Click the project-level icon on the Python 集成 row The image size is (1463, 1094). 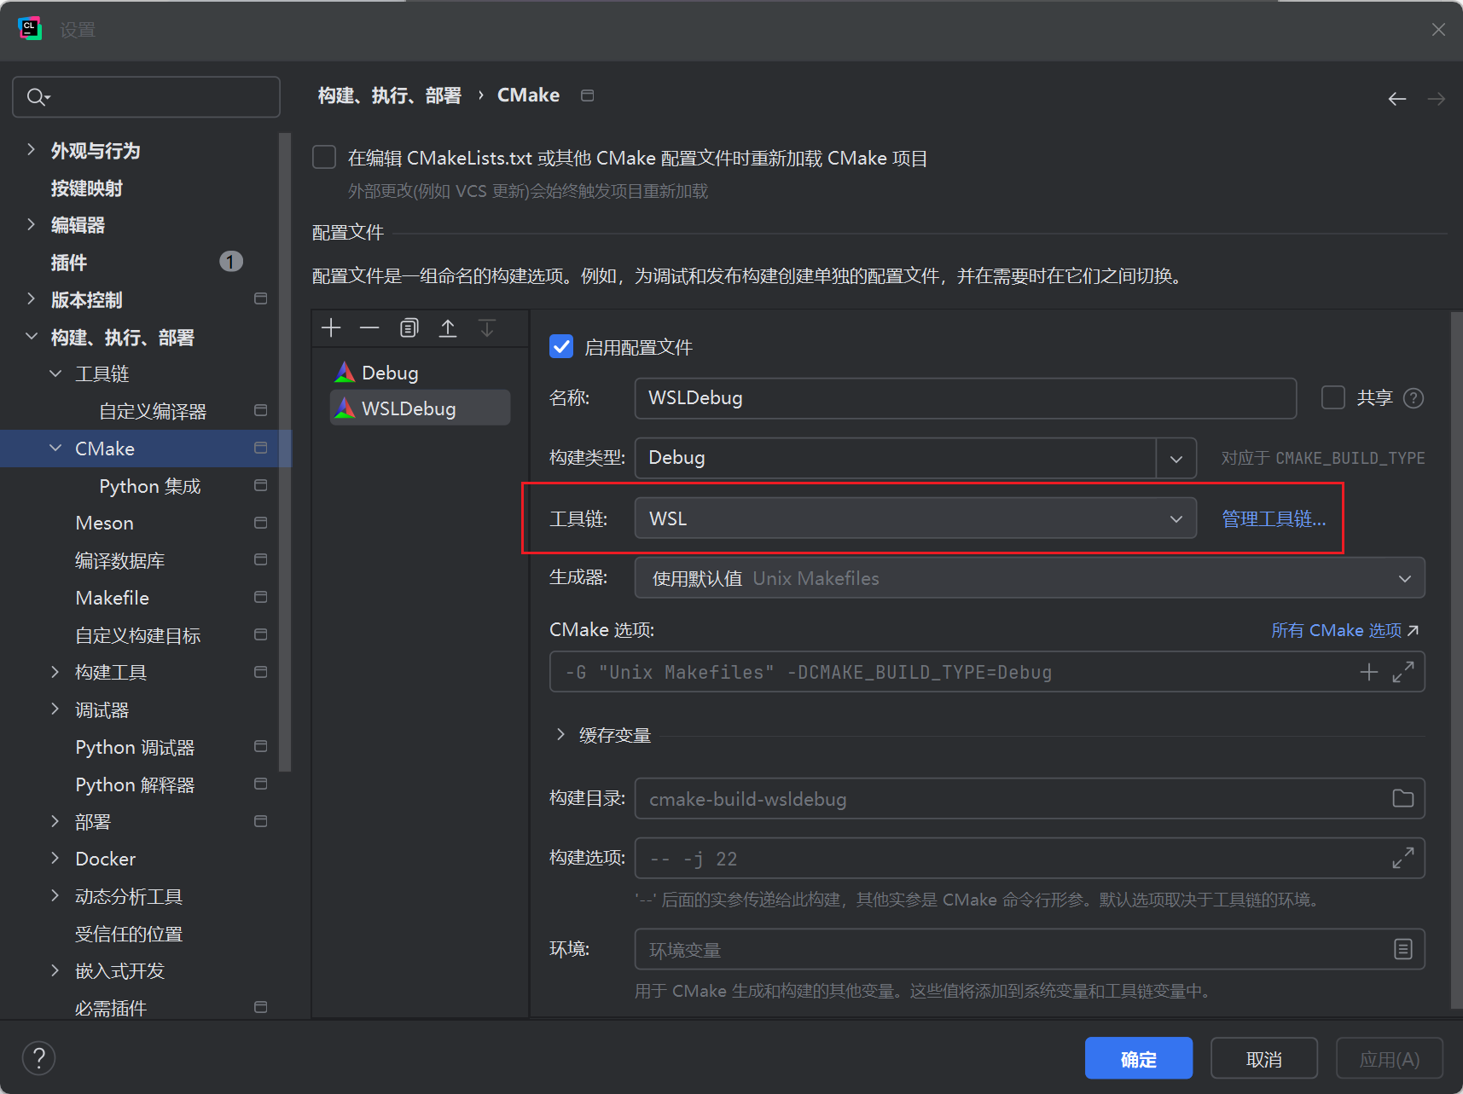tap(261, 485)
